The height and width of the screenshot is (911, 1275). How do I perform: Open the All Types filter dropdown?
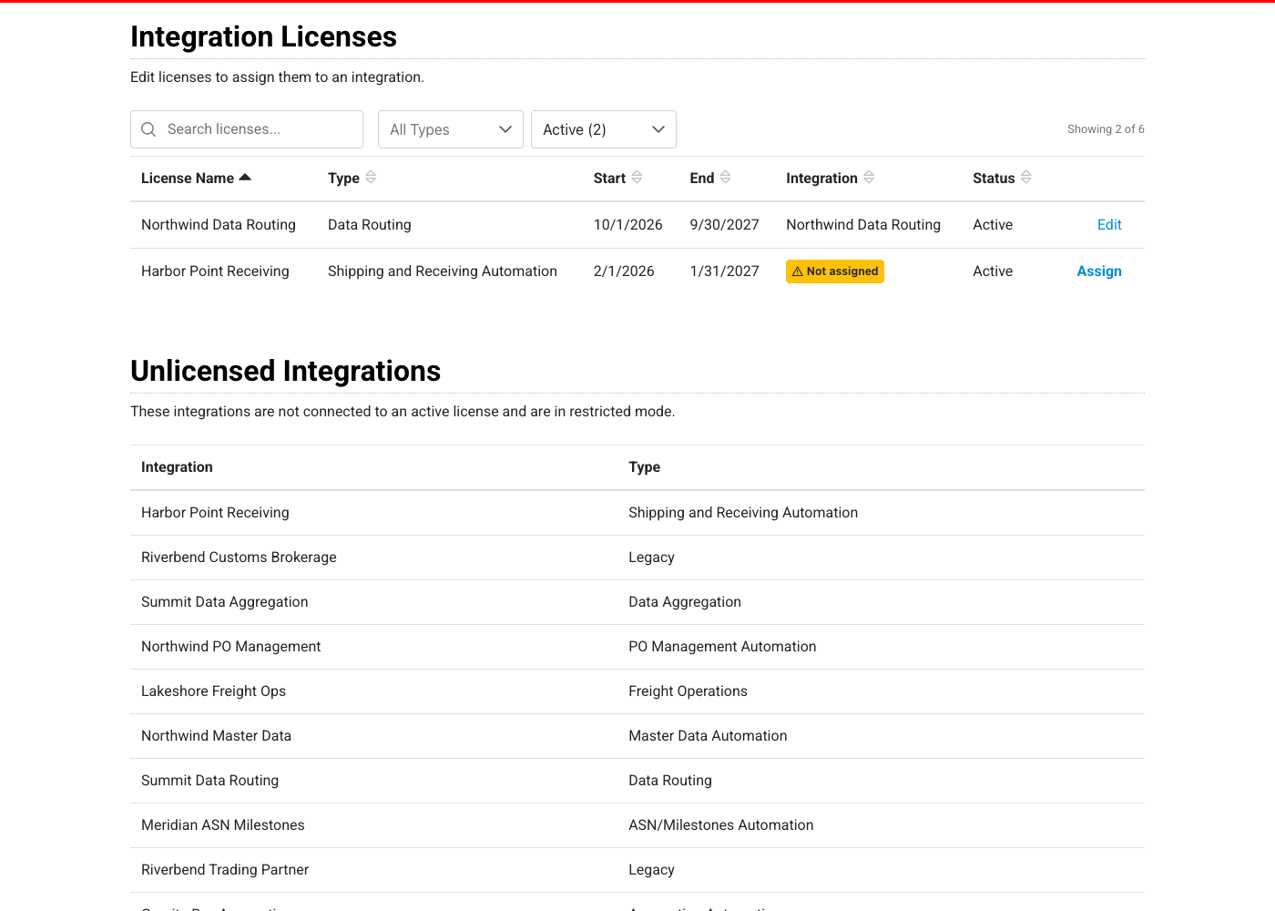(x=451, y=129)
